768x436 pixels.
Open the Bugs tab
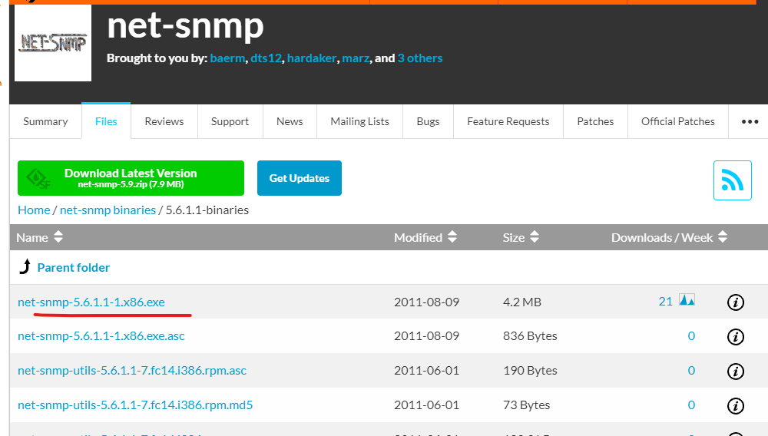pos(428,121)
